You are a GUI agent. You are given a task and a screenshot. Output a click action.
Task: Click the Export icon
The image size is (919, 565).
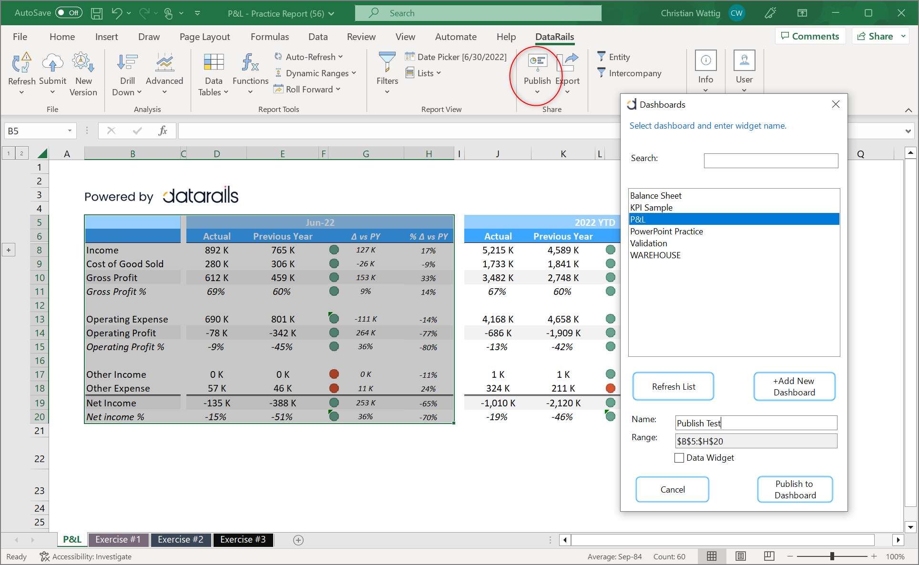click(x=567, y=62)
